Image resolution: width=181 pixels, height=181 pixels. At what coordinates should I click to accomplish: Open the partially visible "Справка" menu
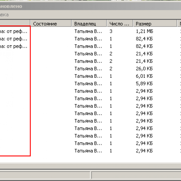[4, 14]
